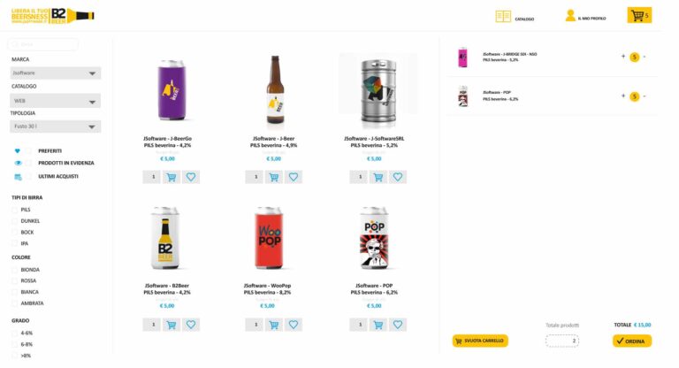Screen dimensions: 679x368
Task: Add J-SoftwareSRL keg to cart
Action: 378,177
